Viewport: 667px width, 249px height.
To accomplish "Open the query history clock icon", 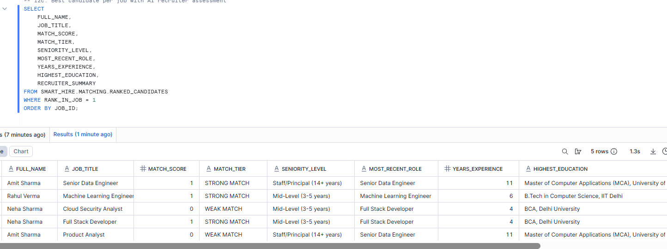I will pos(664,151).
